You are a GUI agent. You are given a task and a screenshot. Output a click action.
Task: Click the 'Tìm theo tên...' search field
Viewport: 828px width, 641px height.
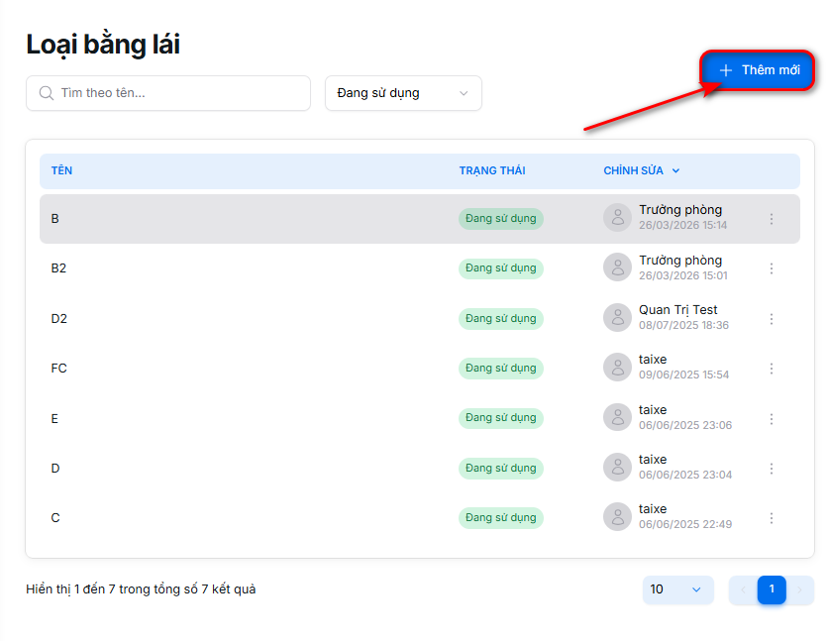(x=178, y=93)
